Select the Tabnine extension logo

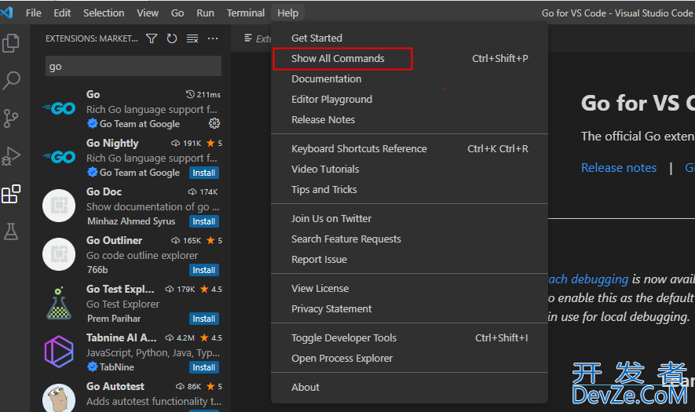coord(59,352)
